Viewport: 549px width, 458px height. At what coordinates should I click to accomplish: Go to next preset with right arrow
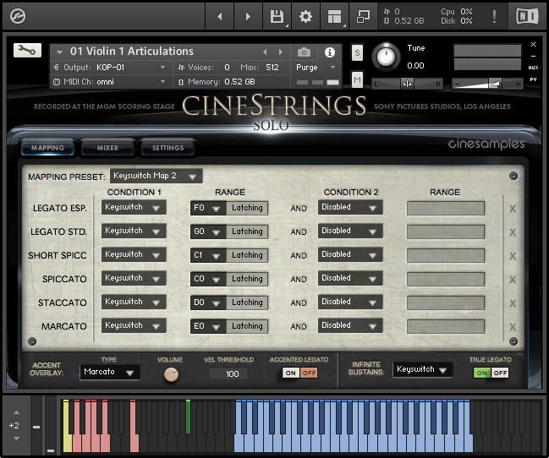tap(248, 16)
